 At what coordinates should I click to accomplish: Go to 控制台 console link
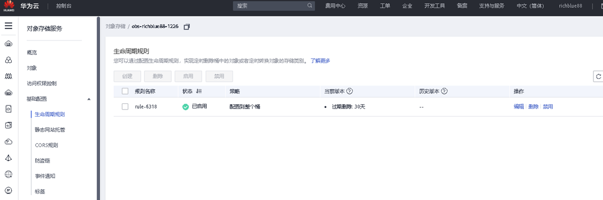click(63, 6)
